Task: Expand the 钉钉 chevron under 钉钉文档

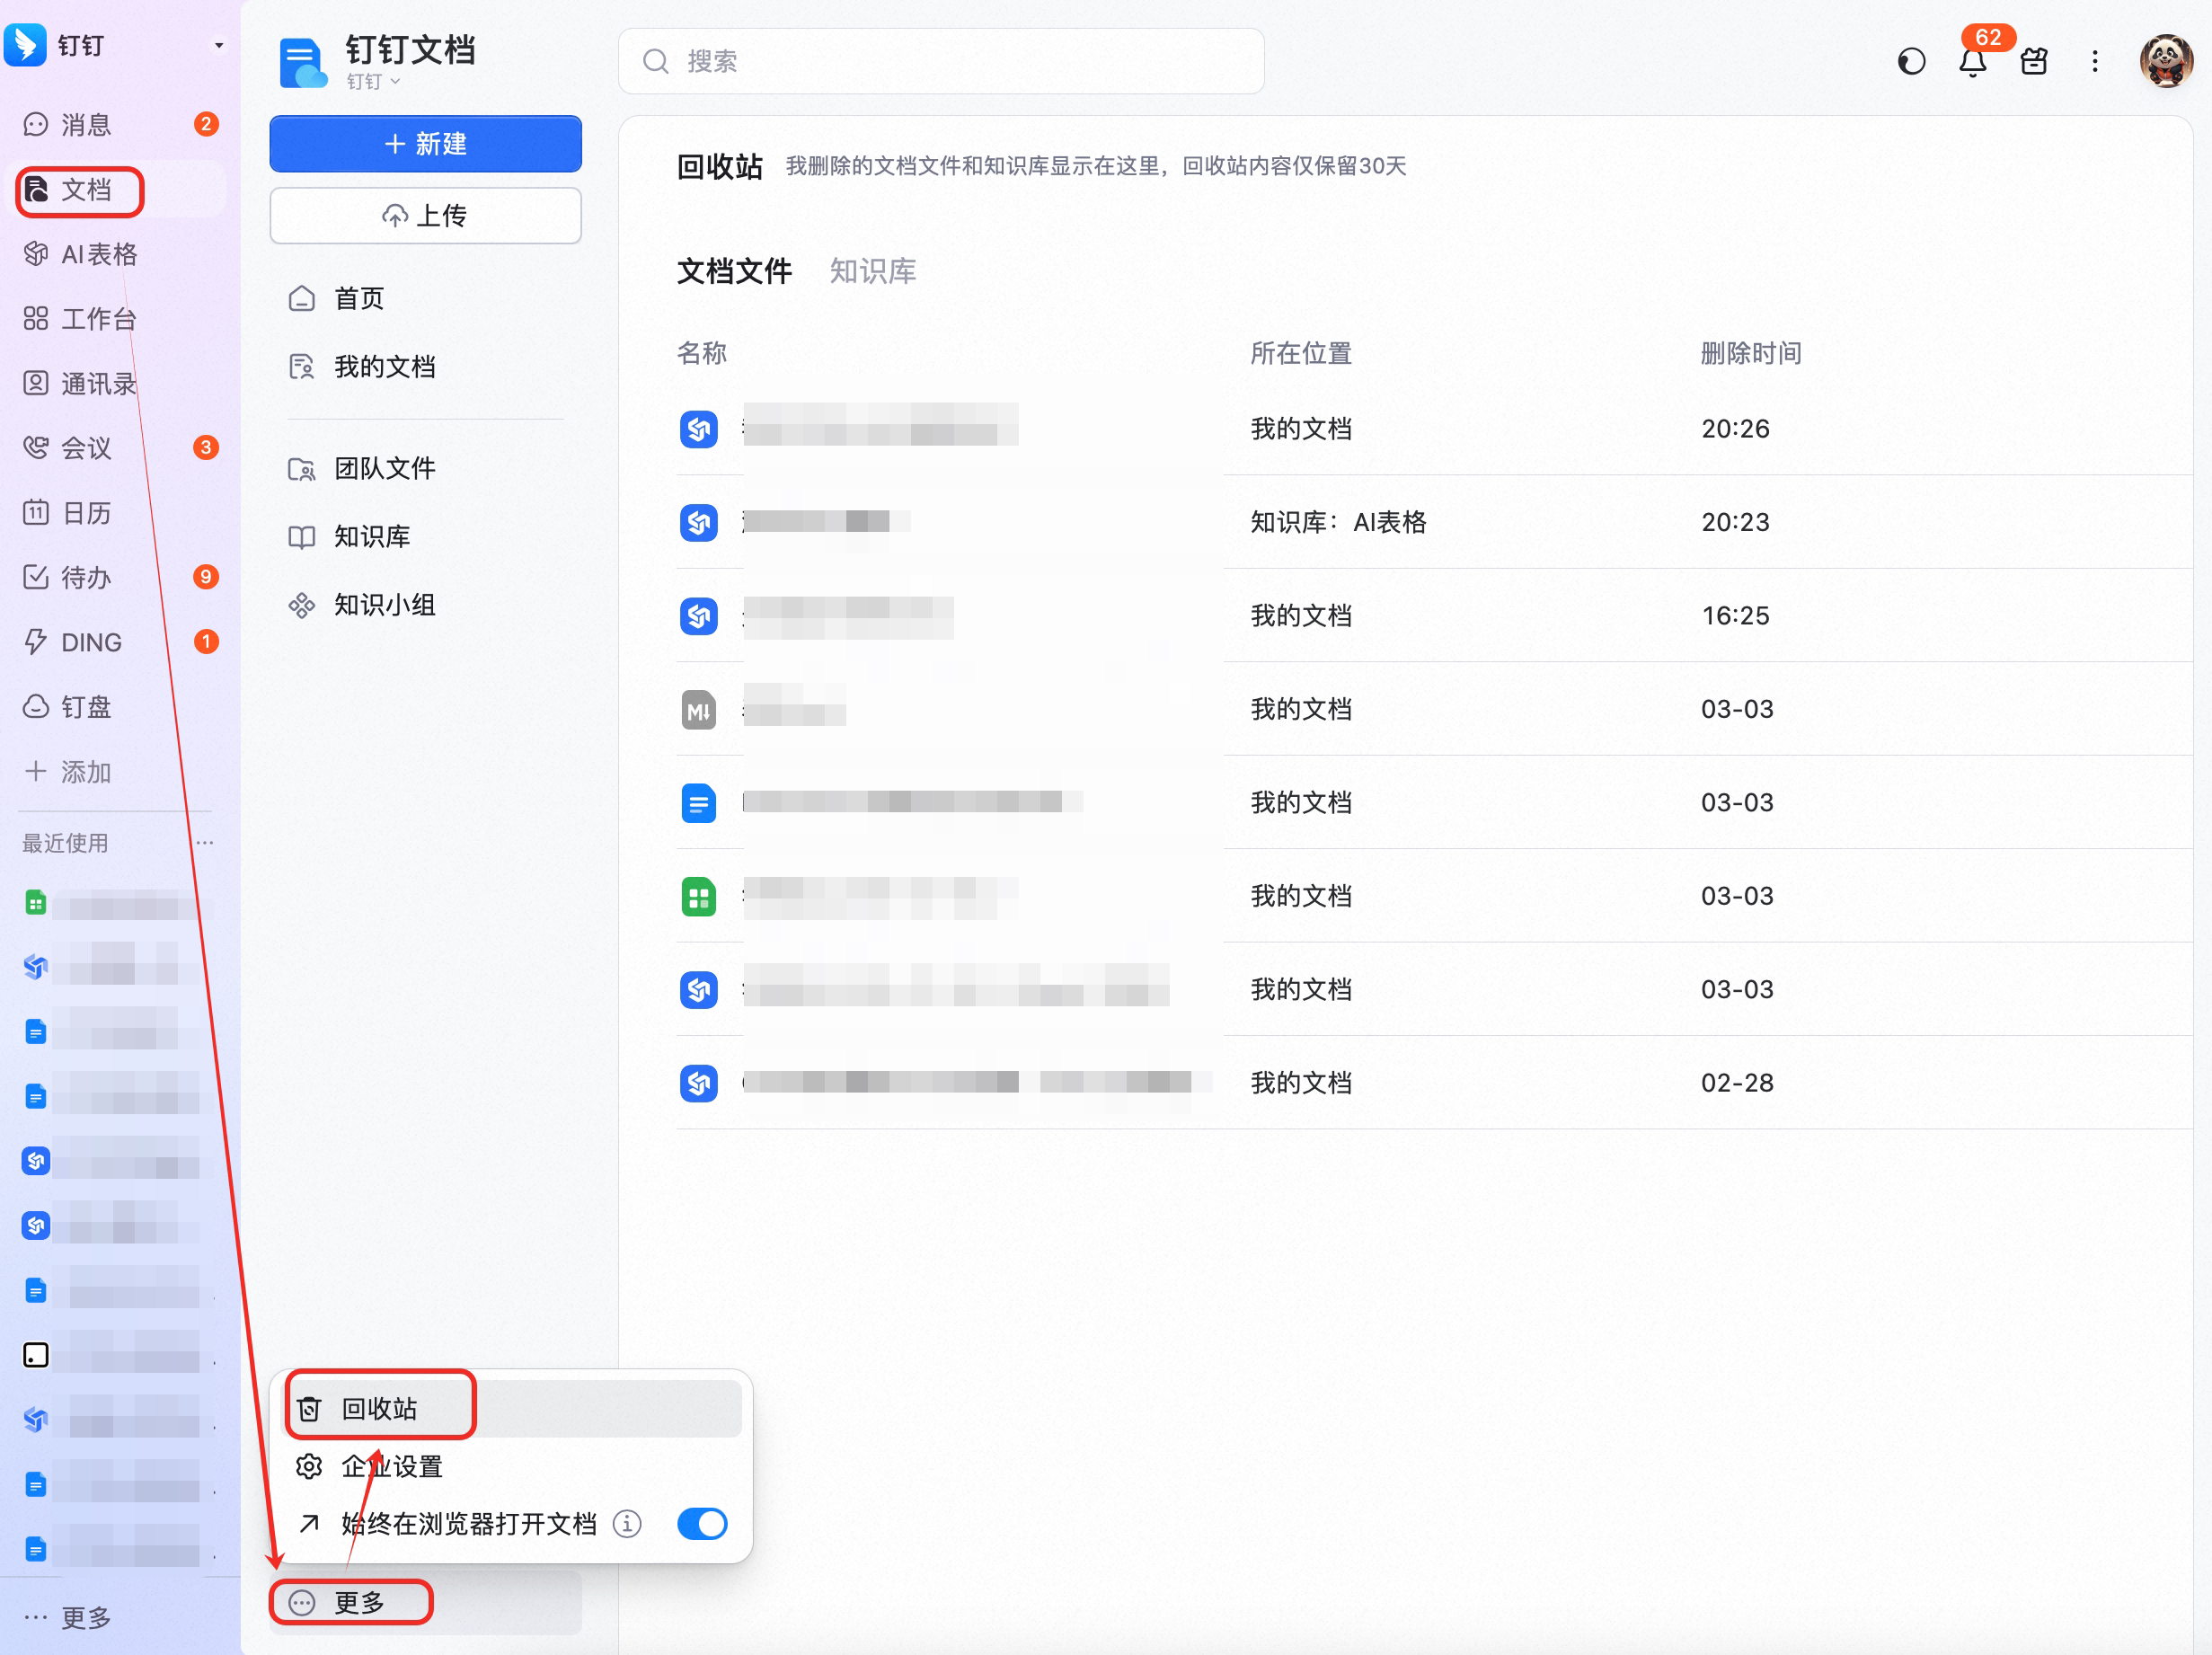Action: tap(374, 82)
